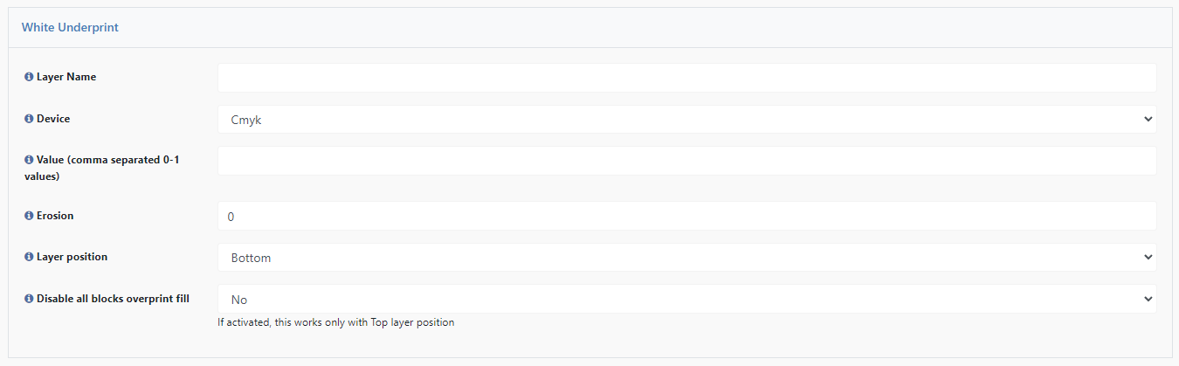
Task: Click the White Underprint panel heading
Action: pos(70,27)
